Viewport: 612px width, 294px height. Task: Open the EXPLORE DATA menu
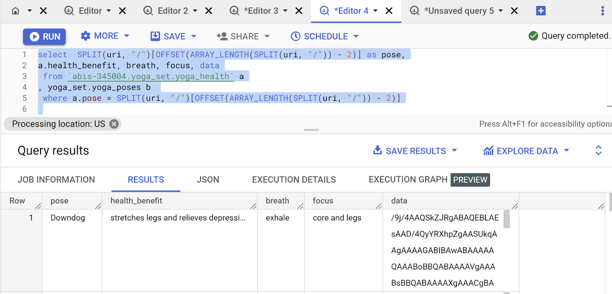(x=526, y=151)
